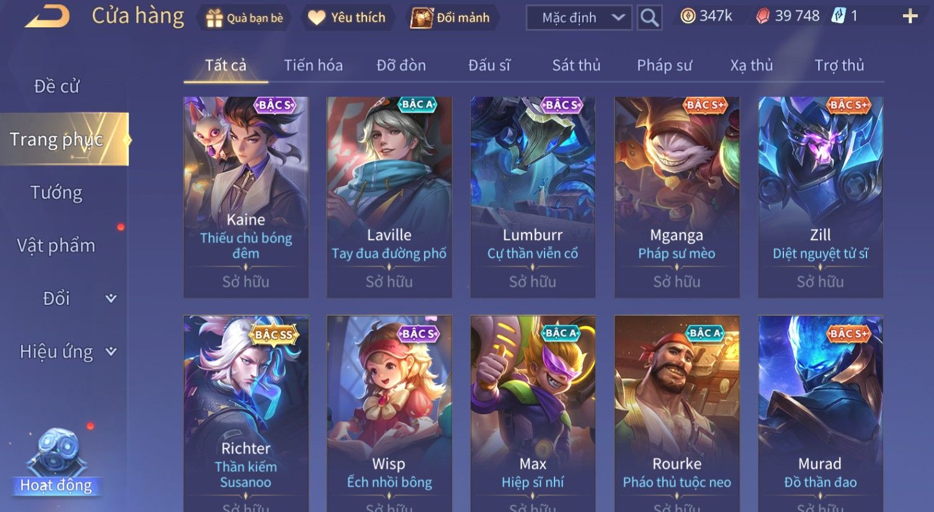Switch to the Pháp sư tab
934x512 pixels.
[664, 65]
